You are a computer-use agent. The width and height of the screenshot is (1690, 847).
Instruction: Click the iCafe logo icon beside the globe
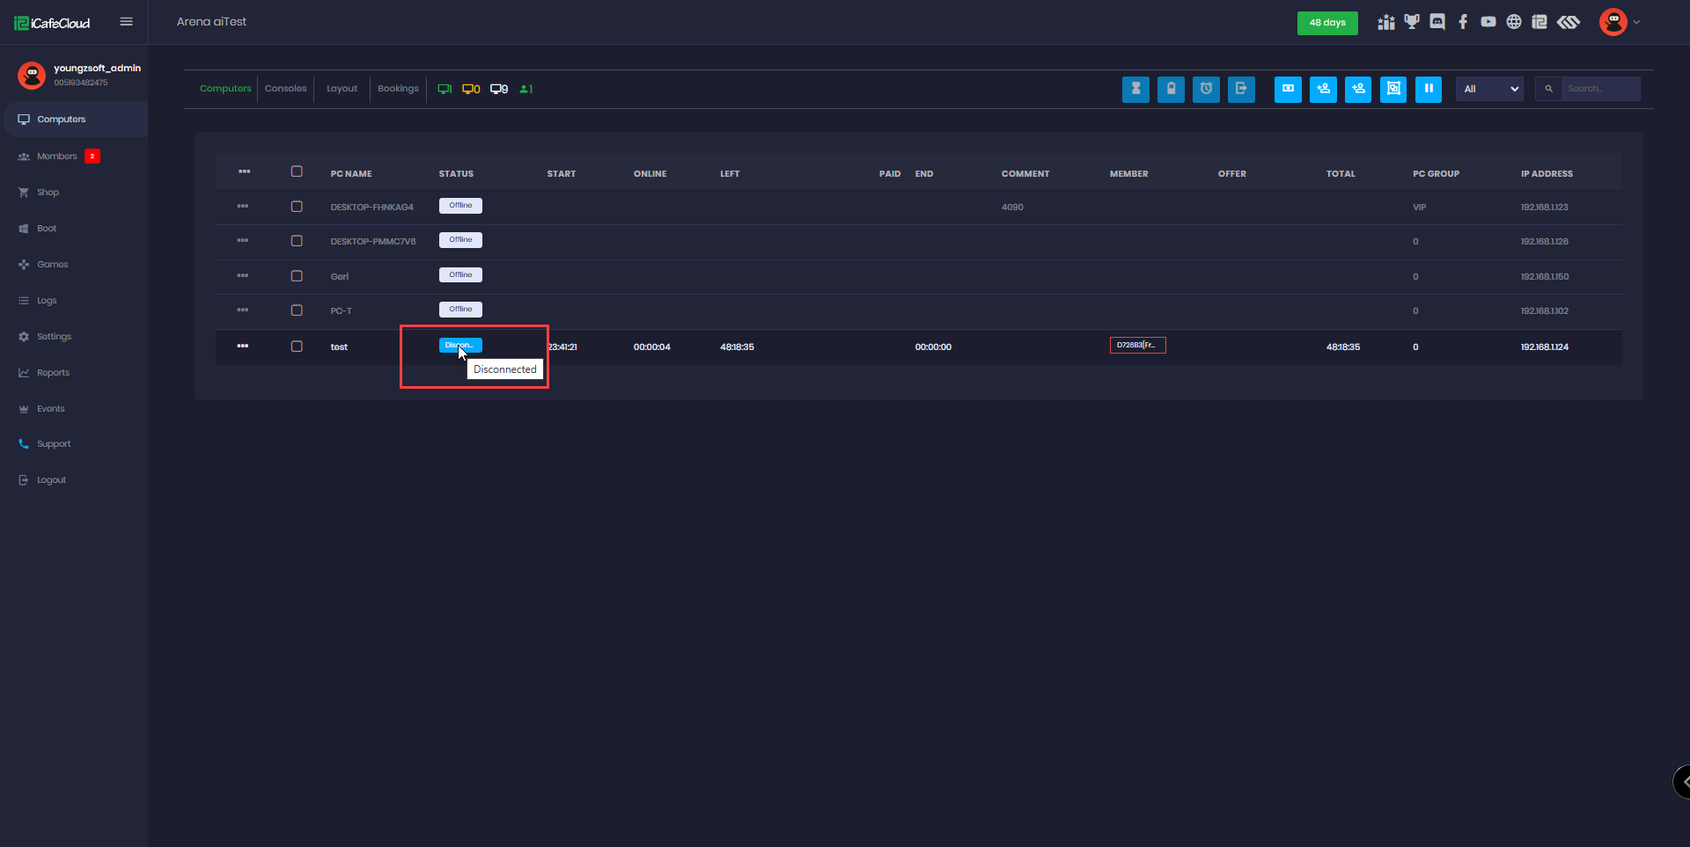coord(1539,22)
